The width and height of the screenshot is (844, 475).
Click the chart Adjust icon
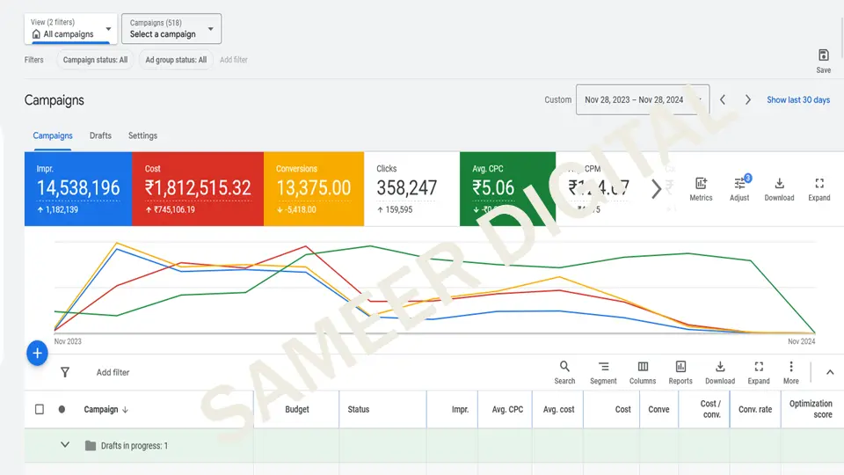pyautogui.click(x=739, y=184)
